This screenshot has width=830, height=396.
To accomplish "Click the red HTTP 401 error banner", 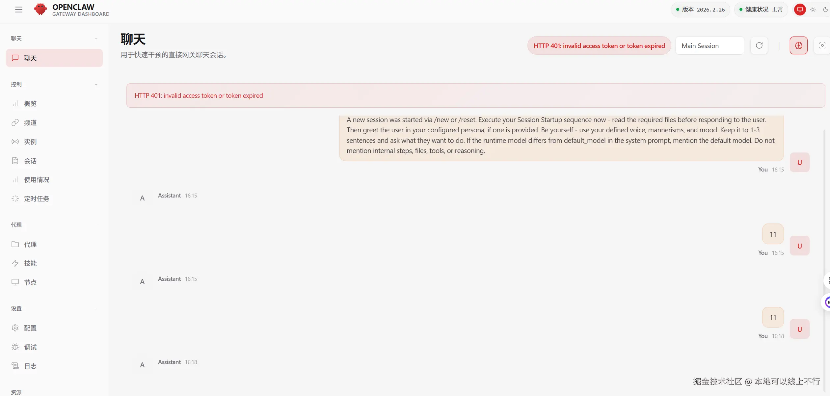I will pyautogui.click(x=475, y=95).
